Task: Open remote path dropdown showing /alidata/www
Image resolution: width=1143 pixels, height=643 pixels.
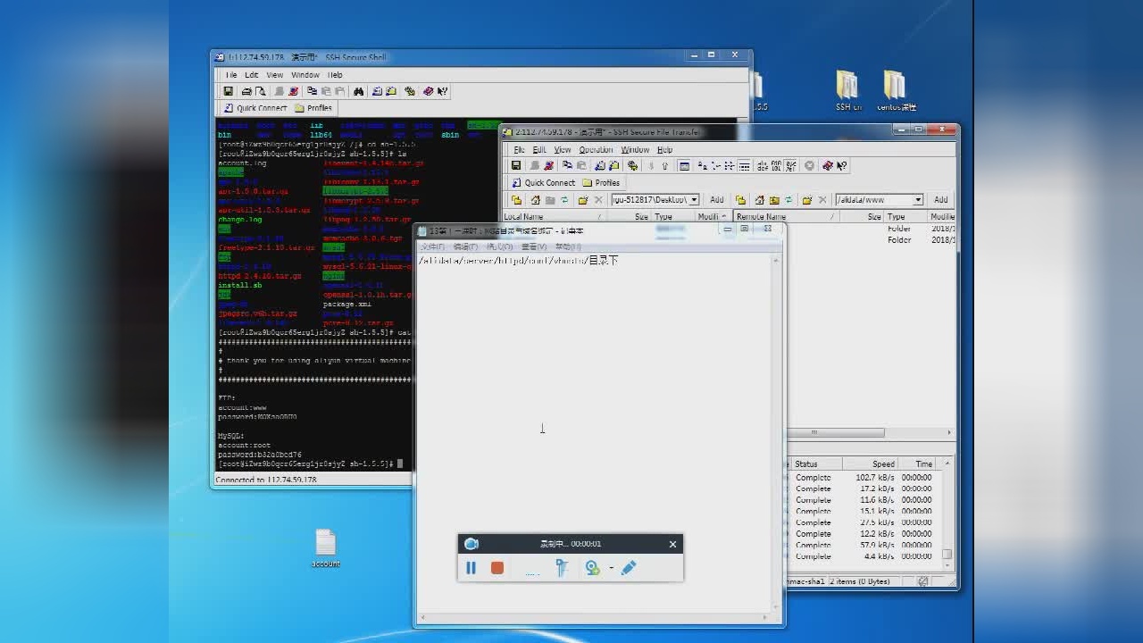Action: click(x=917, y=200)
